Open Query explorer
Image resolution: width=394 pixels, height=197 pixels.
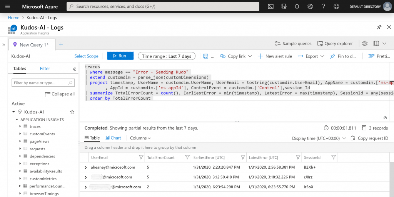[x=335, y=44]
